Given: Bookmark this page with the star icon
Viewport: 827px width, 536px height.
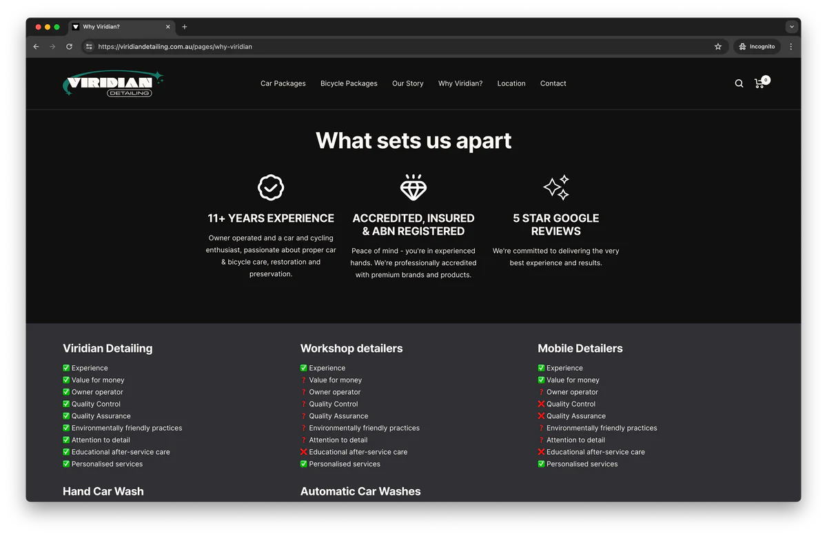Looking at the screenshot, I should pos(718,47).
